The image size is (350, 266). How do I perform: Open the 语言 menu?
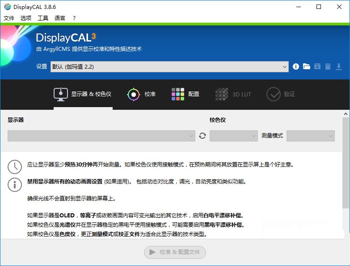point(60,18)
